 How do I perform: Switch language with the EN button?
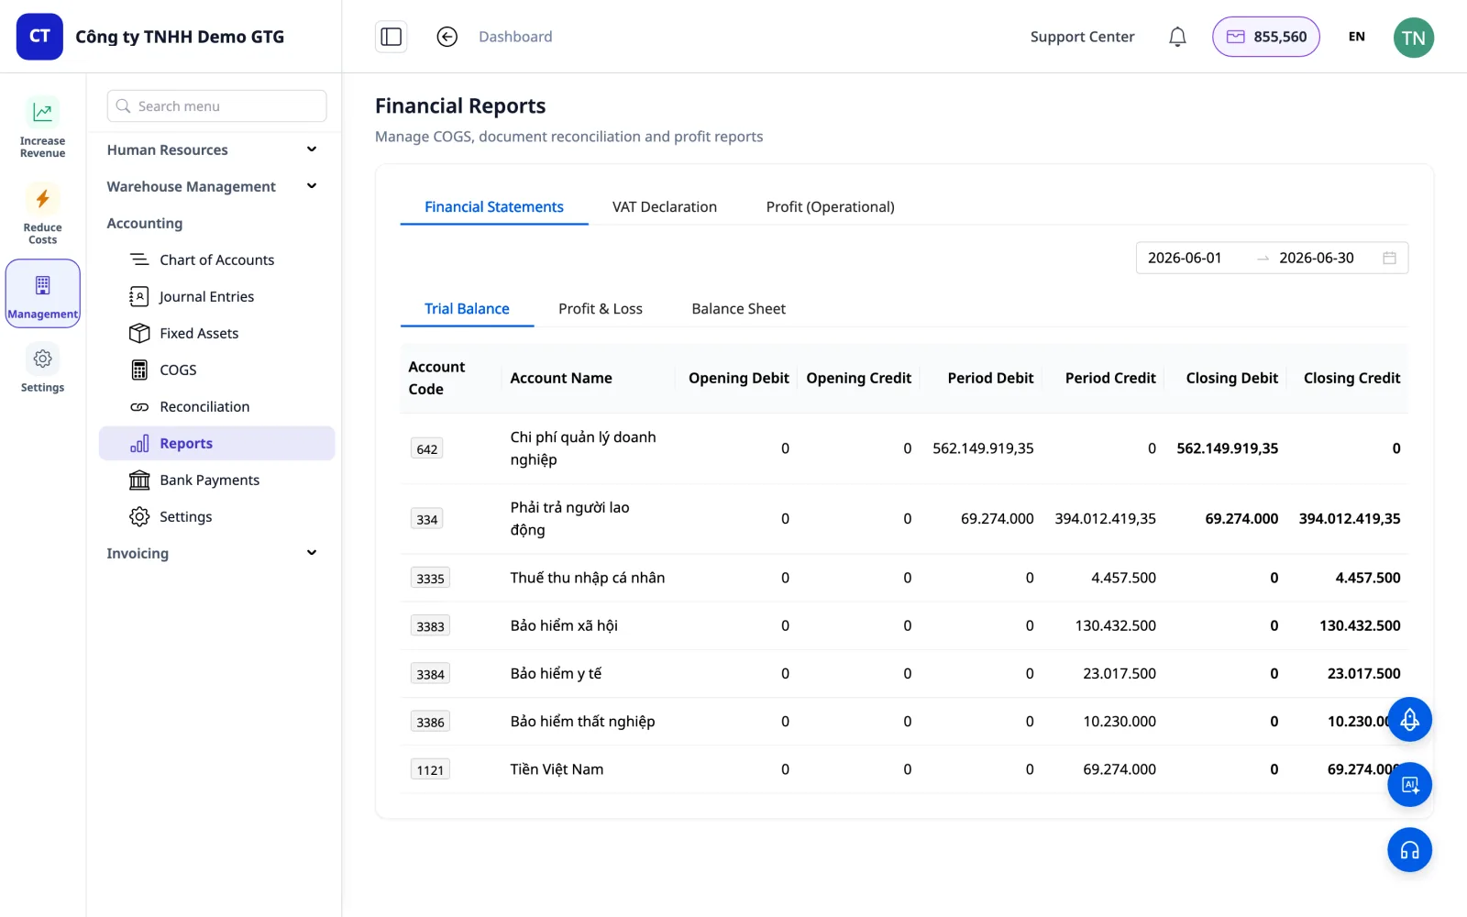(x=1356, y=37)
